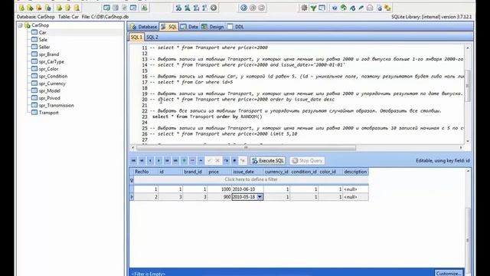490x276 pixels.
Task: Click the Stop Query button
Action: point(307,160)
